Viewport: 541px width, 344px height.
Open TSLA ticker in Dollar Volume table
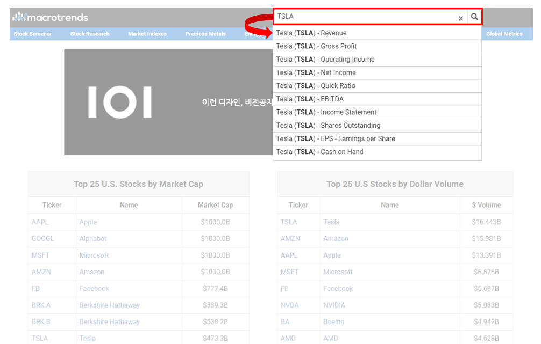coord(289,222)
